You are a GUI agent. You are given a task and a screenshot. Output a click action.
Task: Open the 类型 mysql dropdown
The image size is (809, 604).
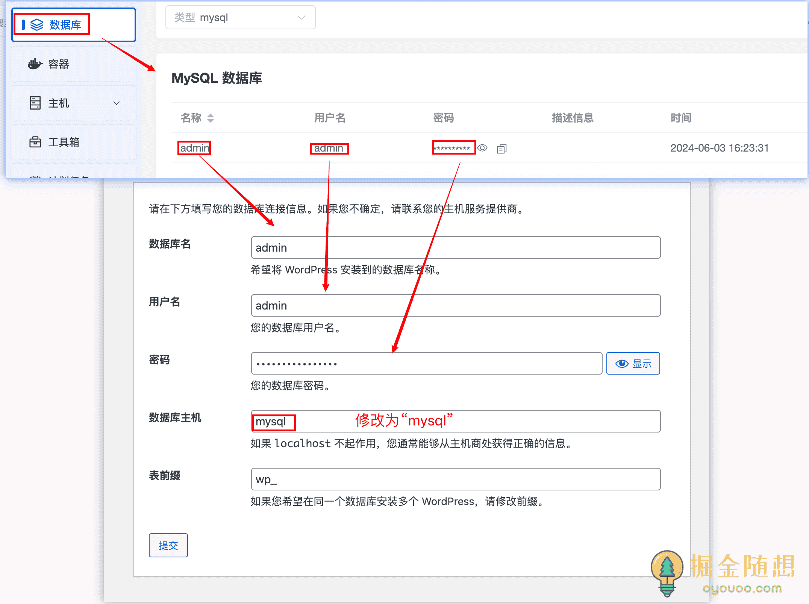(x=240, y=17)
